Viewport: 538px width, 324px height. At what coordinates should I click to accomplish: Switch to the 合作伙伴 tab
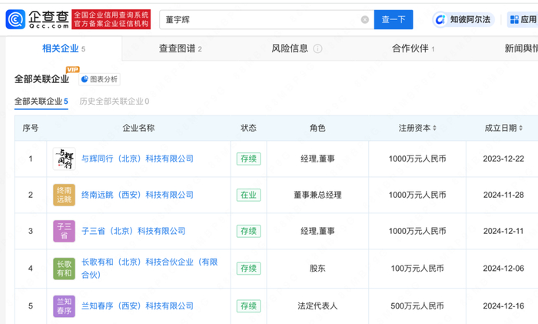click(413, 48)
